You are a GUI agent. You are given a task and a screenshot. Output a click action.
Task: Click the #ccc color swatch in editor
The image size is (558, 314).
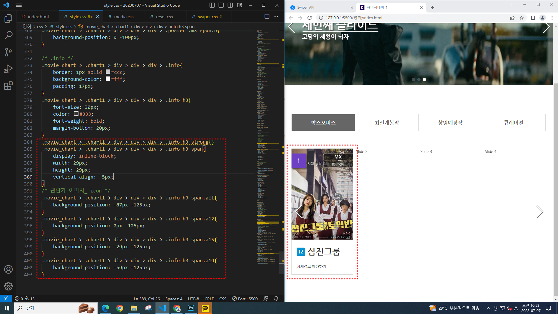[108, 72]
